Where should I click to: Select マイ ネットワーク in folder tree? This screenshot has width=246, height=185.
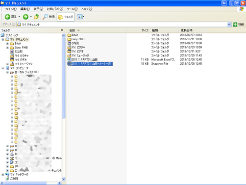[x=19, y=174]
